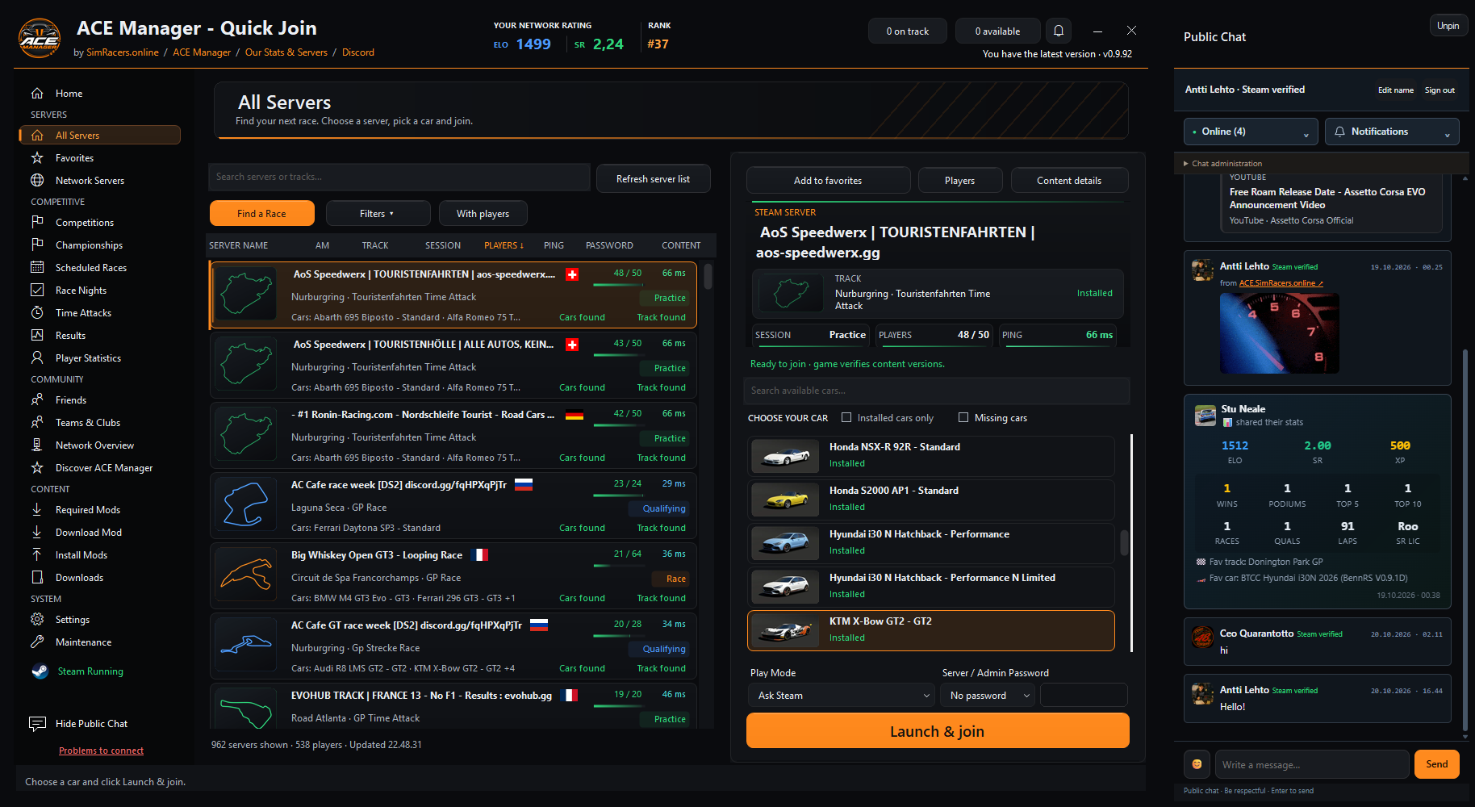
Task: Click Download Mod arrow icon
Action: tap(37, 532)
